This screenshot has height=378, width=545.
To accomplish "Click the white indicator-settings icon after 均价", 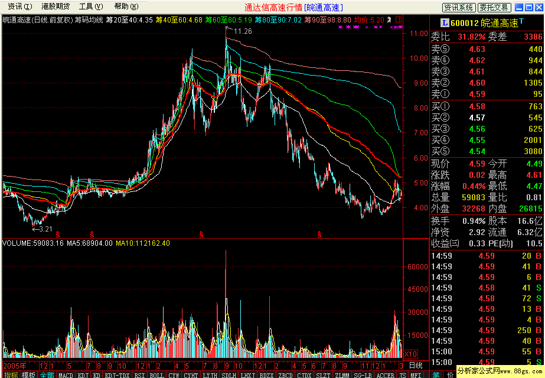I will [x=389, y=20].
